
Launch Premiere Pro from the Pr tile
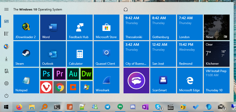(60, 74)
